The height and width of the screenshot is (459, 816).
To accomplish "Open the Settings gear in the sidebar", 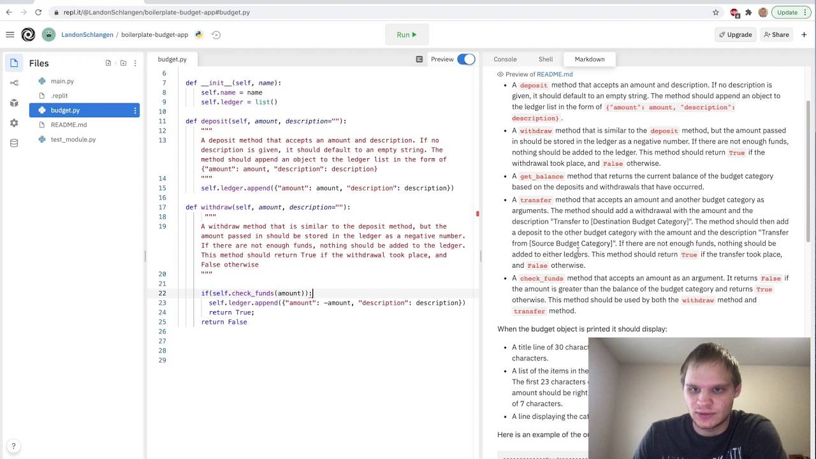I will pos(14,123).
